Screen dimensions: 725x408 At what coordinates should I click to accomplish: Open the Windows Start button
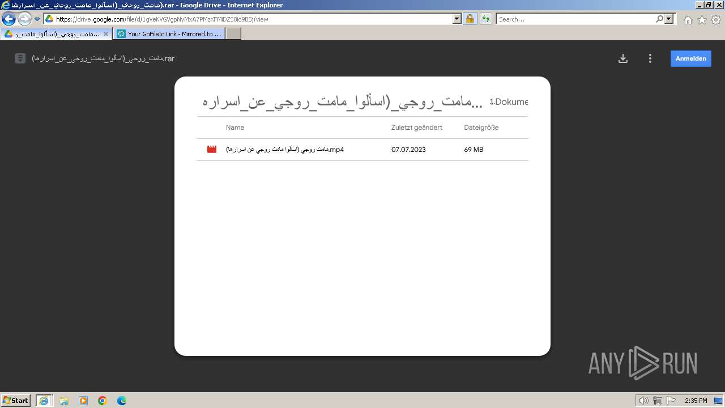[16, 401]
